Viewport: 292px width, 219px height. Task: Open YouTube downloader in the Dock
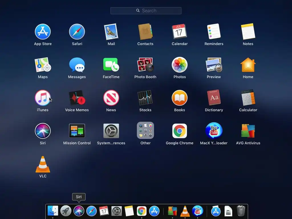[x=198, y=211]
